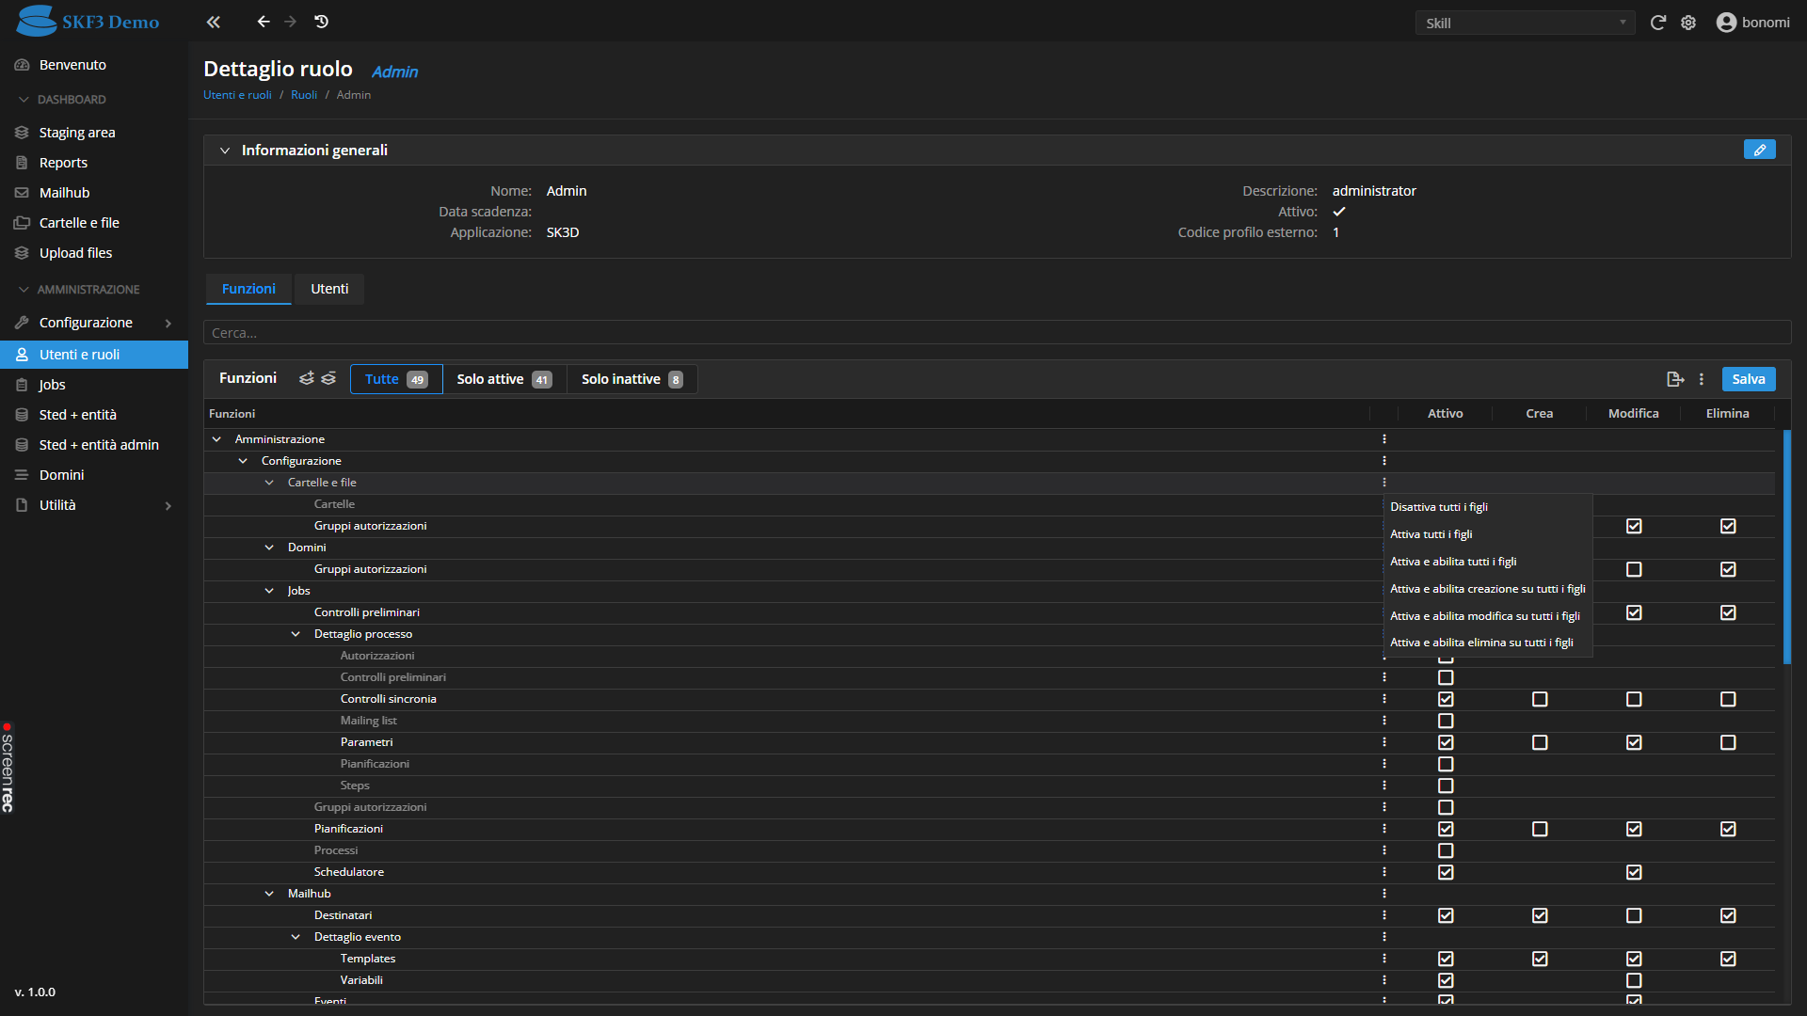The height and width of the screenshot is (1016, 1807).
Task: Open navigation history icon
Action: click(321, 22)
